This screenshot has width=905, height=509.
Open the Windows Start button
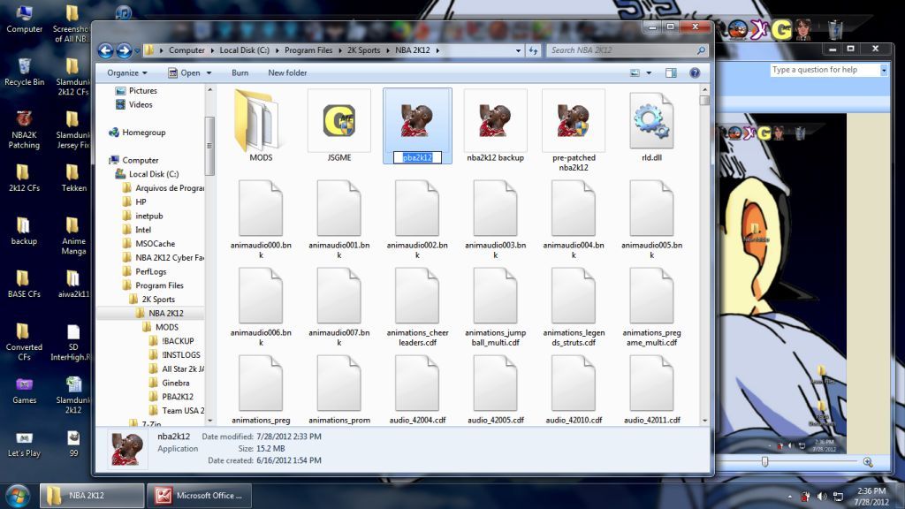point(18,496)
